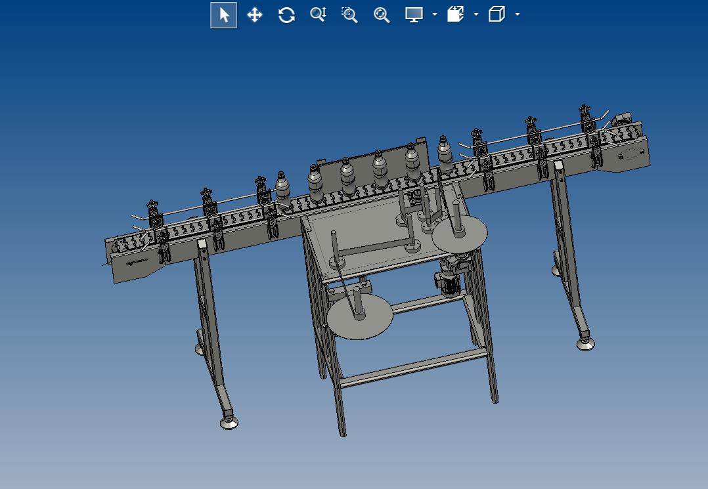Image resolution: width=708 pixels, height=489 pixels.
Task: Pick the Zoom in/out magnifier tool
Action: (319, 15)
